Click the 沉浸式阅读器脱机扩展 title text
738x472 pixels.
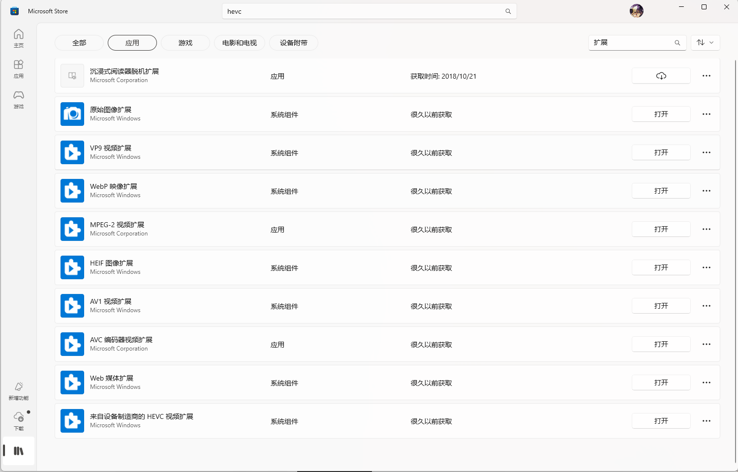[x=124, y=71]
